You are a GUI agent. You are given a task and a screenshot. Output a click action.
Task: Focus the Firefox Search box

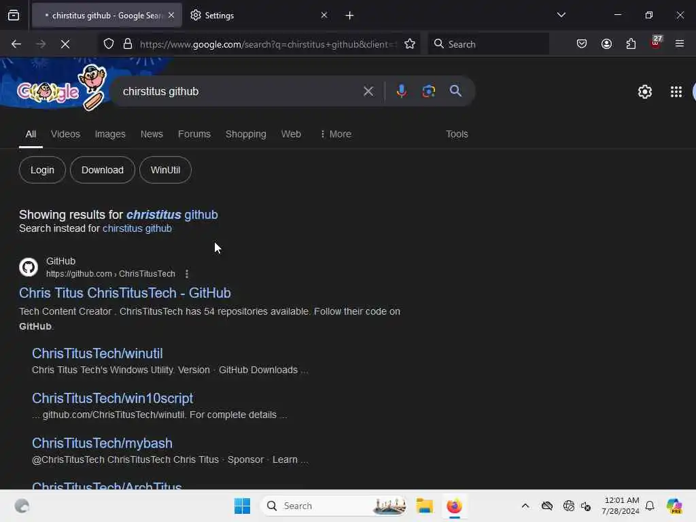click(x=488, y=44)
